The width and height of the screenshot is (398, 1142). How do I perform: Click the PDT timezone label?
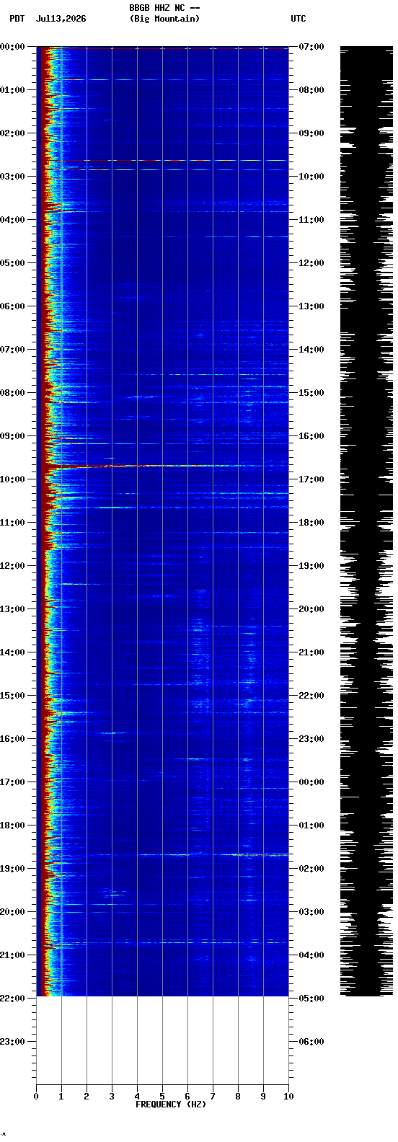[17, 19]
